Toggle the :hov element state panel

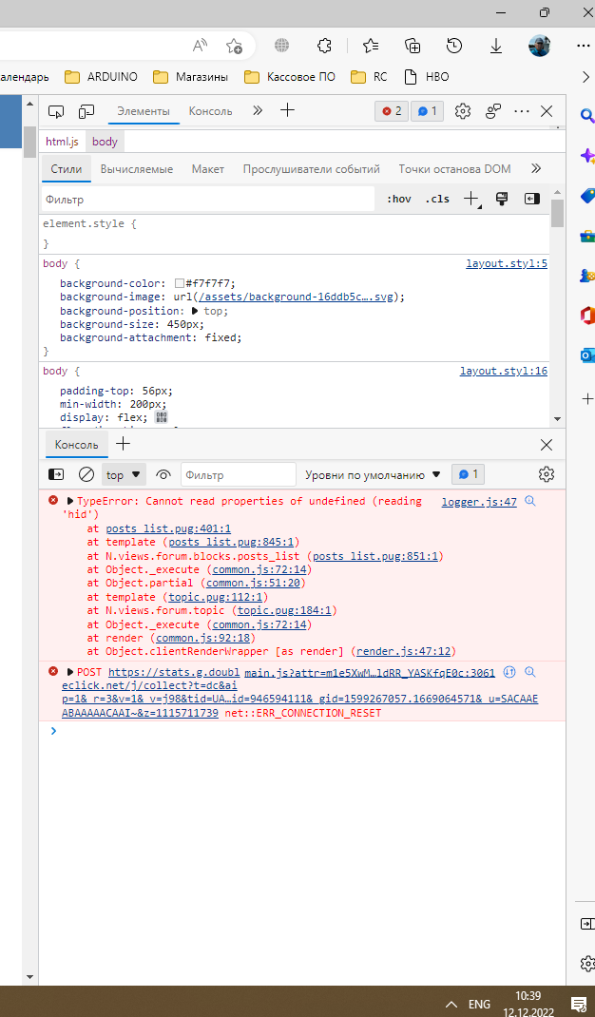pyautogui.click(x=399, y=200)
